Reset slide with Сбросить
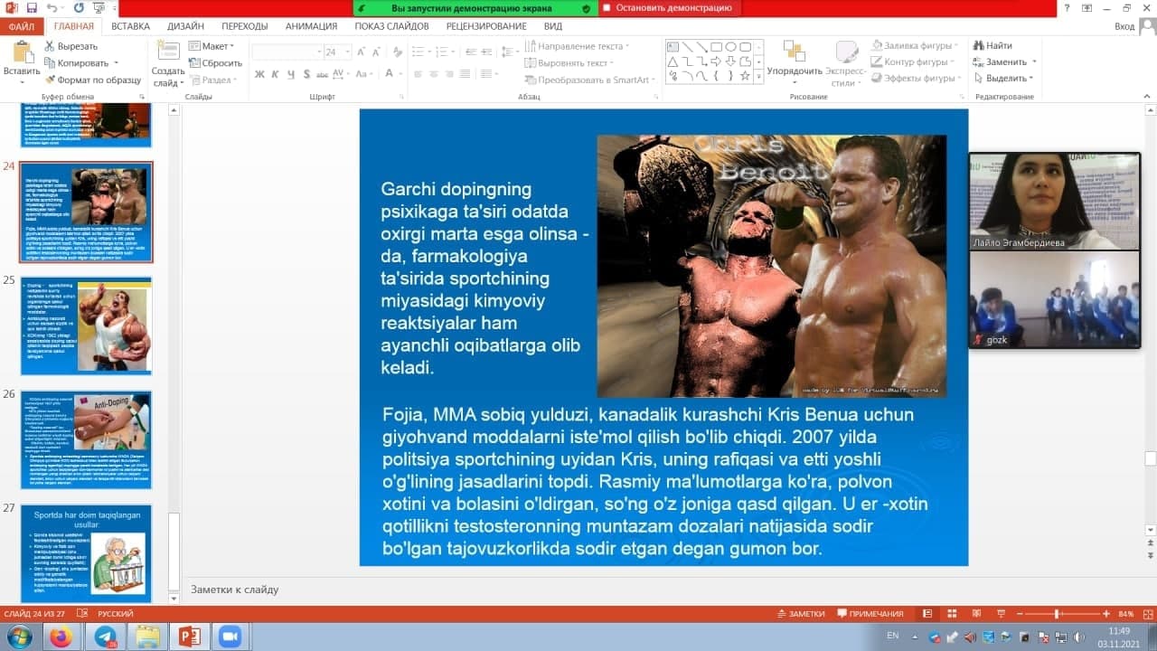Viewport: 1157px width, 651px height. click(214, 63)
